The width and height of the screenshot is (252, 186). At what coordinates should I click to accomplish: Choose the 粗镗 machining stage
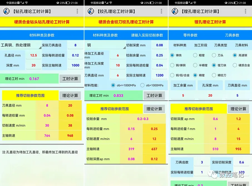pos(195,55)
